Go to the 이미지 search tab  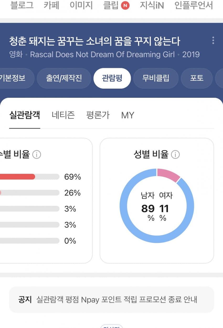click(81, 5)
